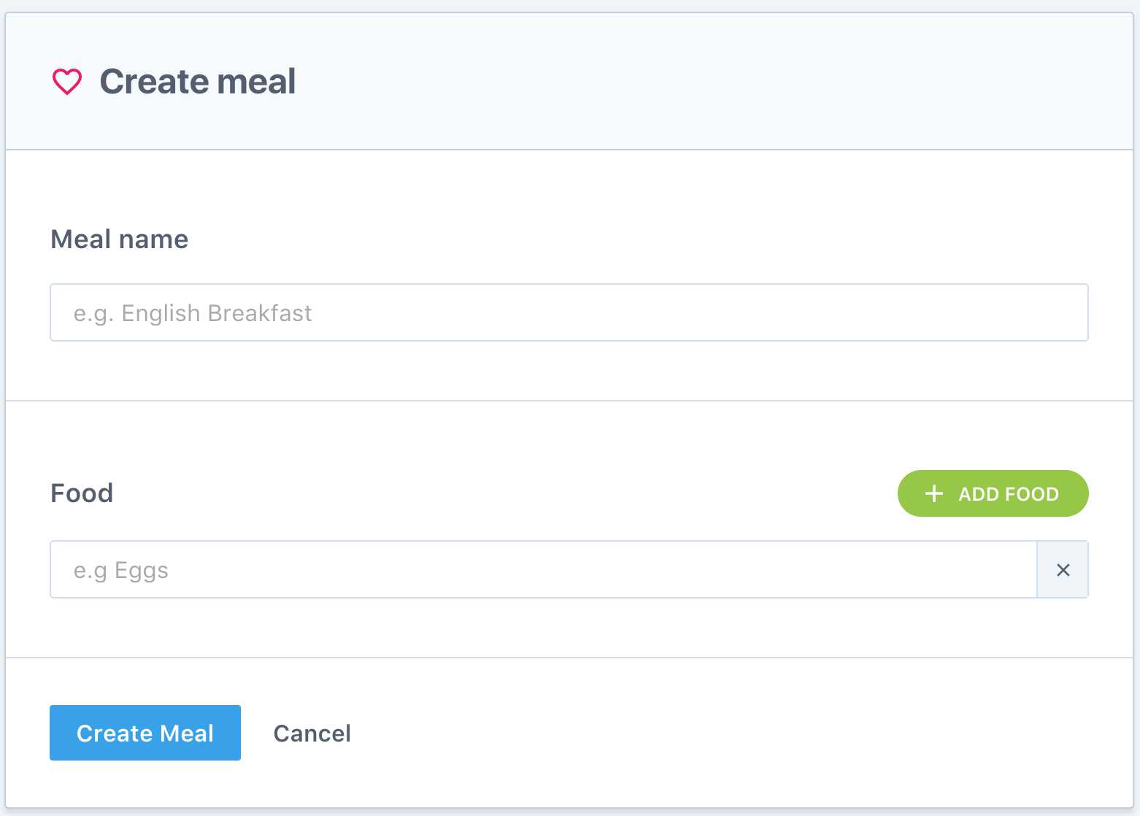
Task: Cancel the meal creation
Action: 312,734
